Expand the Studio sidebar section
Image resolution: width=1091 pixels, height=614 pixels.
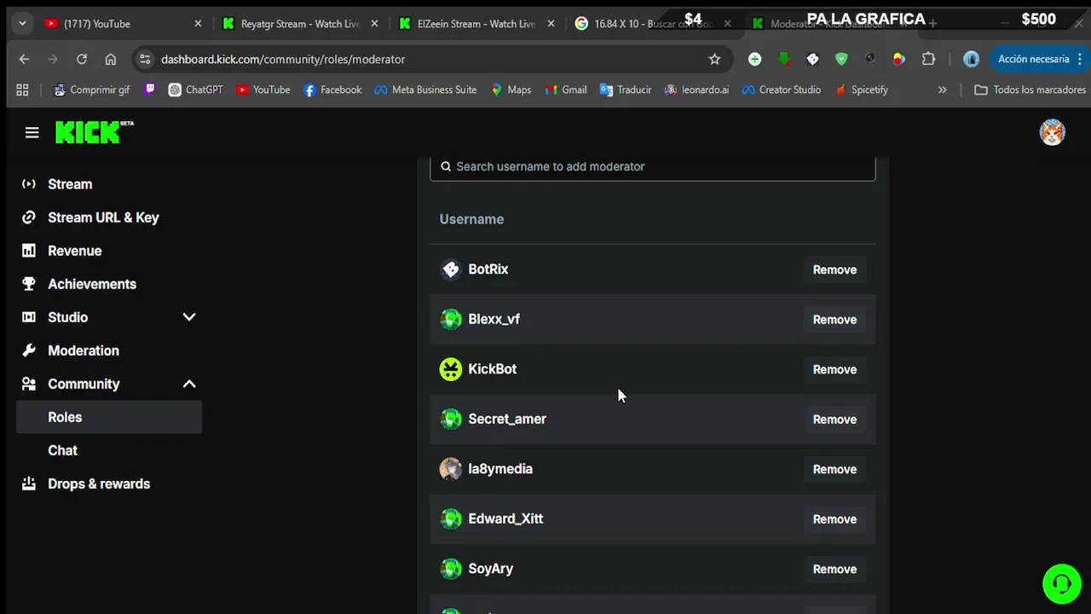(x=189, y=317)
